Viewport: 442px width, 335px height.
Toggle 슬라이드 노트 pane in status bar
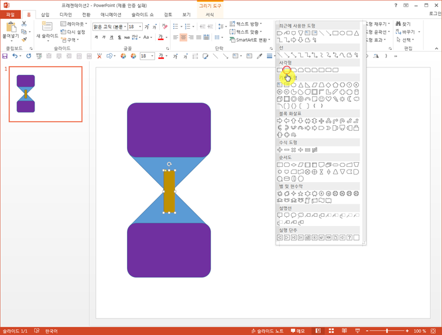(x=267, y=331)
